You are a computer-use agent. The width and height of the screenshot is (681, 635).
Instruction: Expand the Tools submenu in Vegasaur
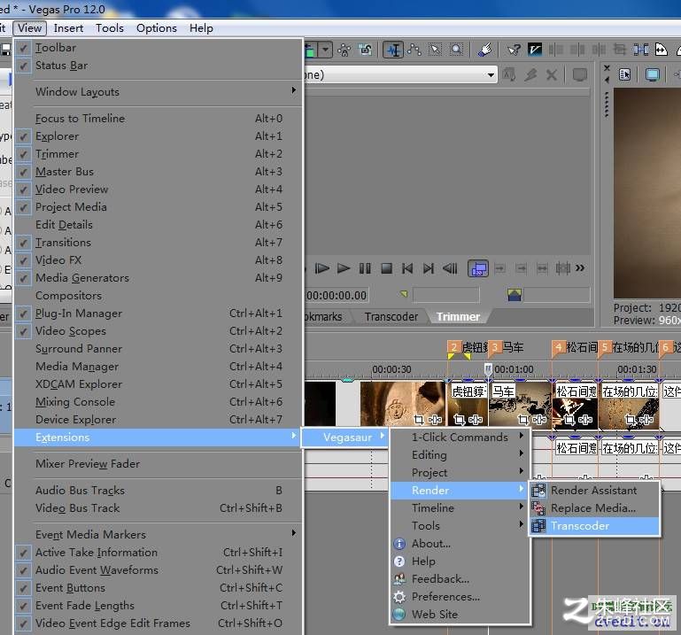click(x=460, y=526)
